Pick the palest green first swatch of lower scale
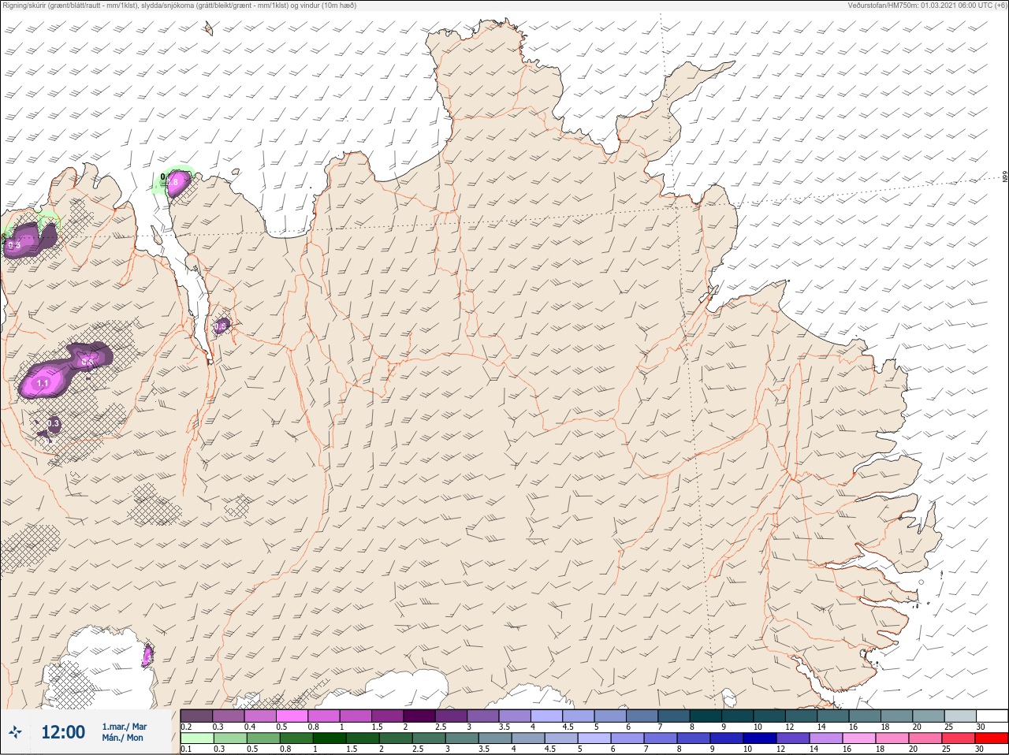This screenshot has width=1009, height=755. (x=197, y=738)
